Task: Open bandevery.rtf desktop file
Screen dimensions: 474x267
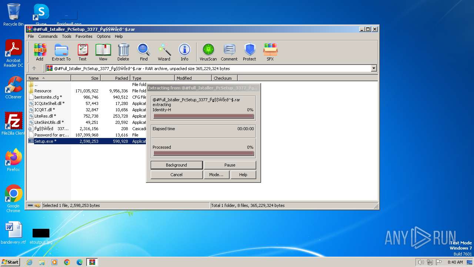Action: click(x=13, y=233)
